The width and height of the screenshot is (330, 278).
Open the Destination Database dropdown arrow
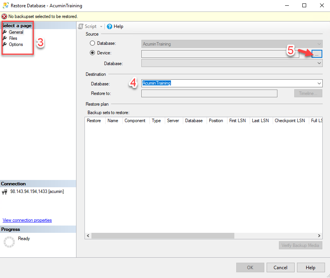319,83
